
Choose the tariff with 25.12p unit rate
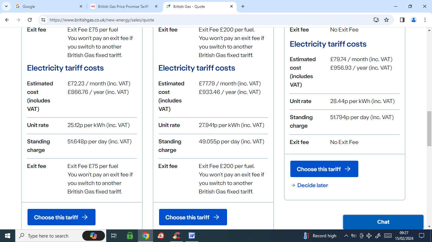(x=61, y=217)
